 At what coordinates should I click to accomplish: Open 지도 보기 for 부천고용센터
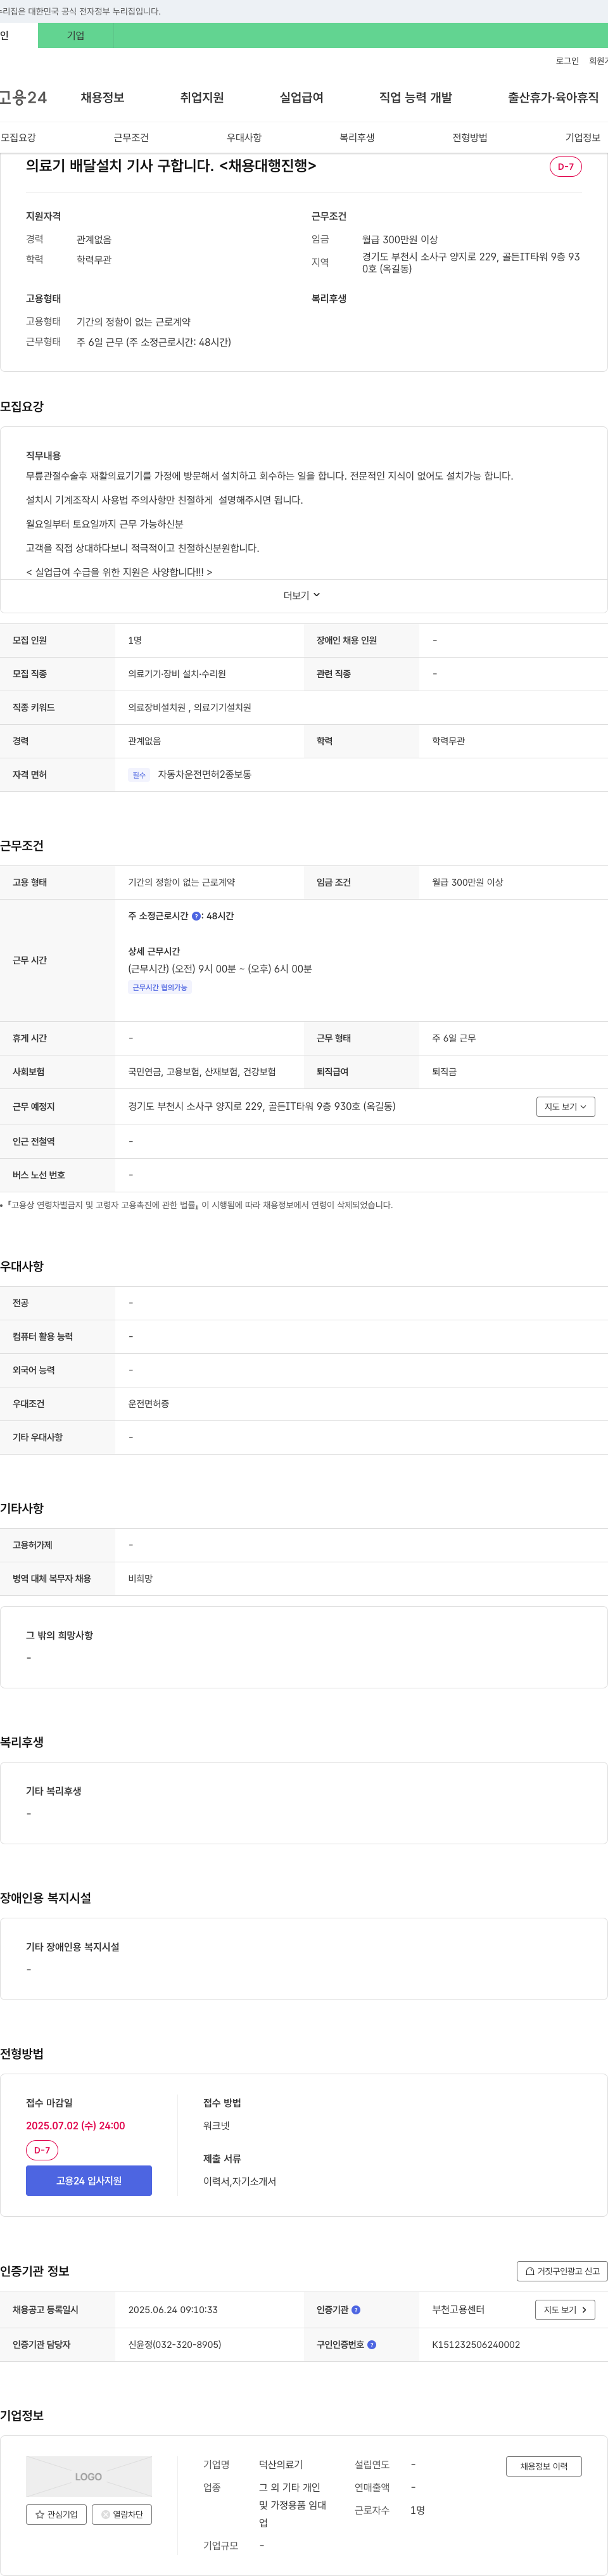point(566,2310)
